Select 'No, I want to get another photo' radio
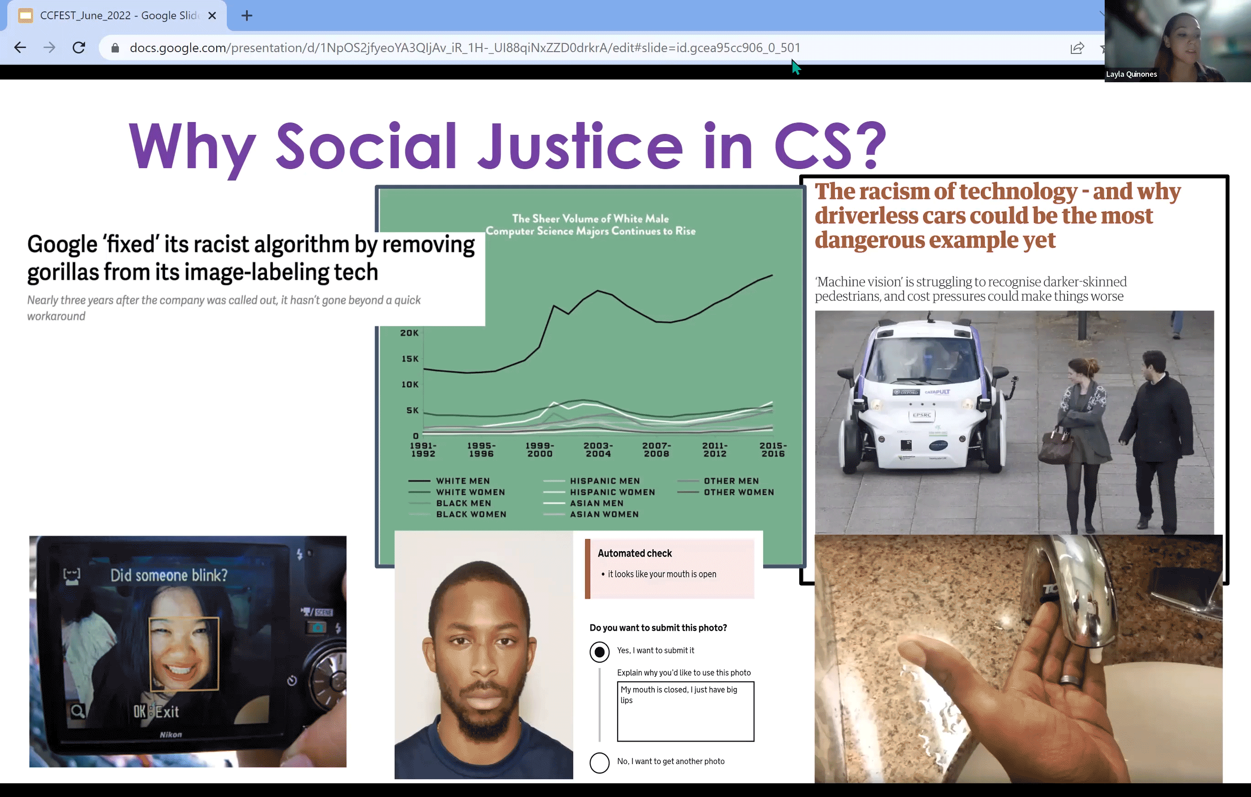The image size is (1251, 797). [x=599, y=763]
